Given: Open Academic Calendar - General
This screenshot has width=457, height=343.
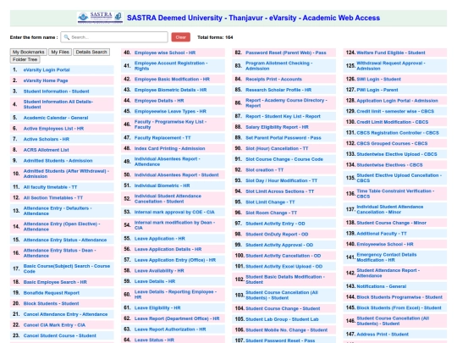Looking at the screenshot, I should pos(56,118).
